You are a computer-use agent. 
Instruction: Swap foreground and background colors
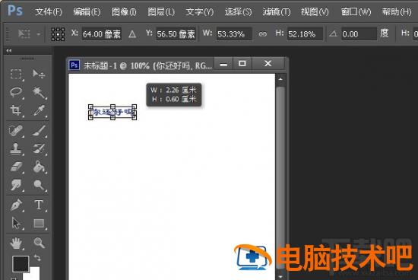click(x=37, y=258)
